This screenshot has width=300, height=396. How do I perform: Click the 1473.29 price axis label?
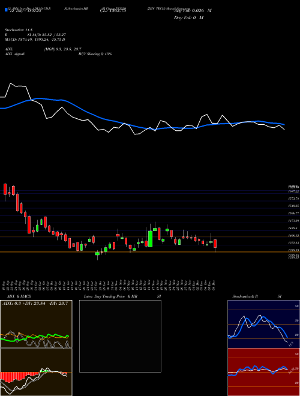[x=294, y=221]
